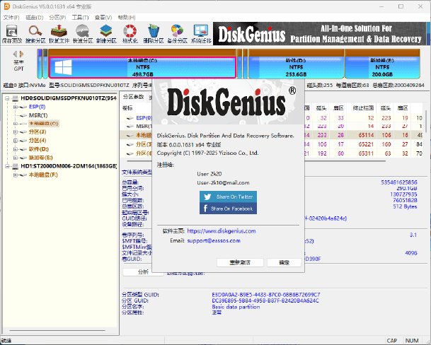Launch the 系统迁移 (System Migration) toolbar icon
431x345 pixels.
pos(199,33)
